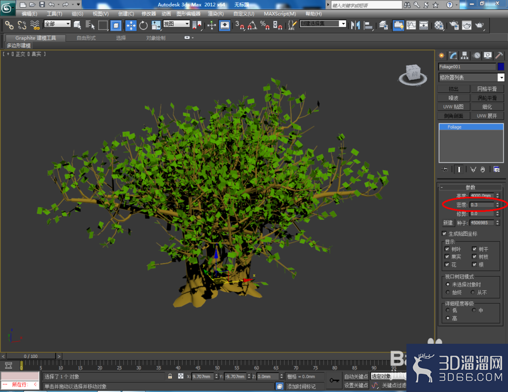Screen dimensions: 508x392
Task: Apply the 挤出 modifier button
Action: coord(454,89)
